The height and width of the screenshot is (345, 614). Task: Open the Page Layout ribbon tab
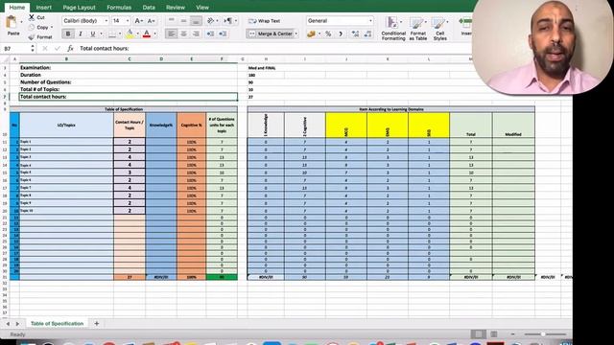click(x=79, y=8)
